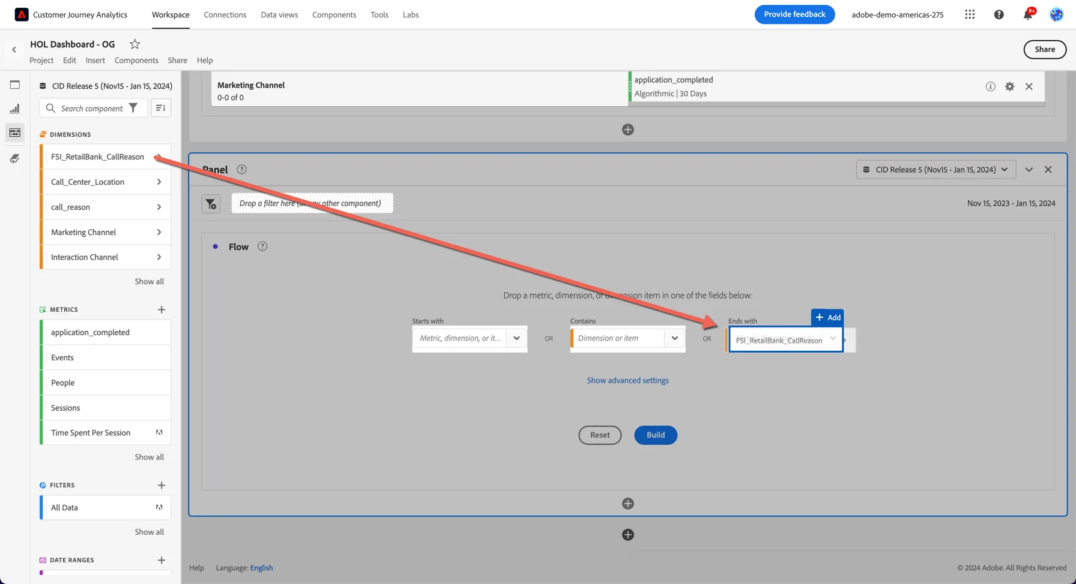Click the Panel help question icon
The width and height of the screenshot is (1076, 584).
pos(241,170)
